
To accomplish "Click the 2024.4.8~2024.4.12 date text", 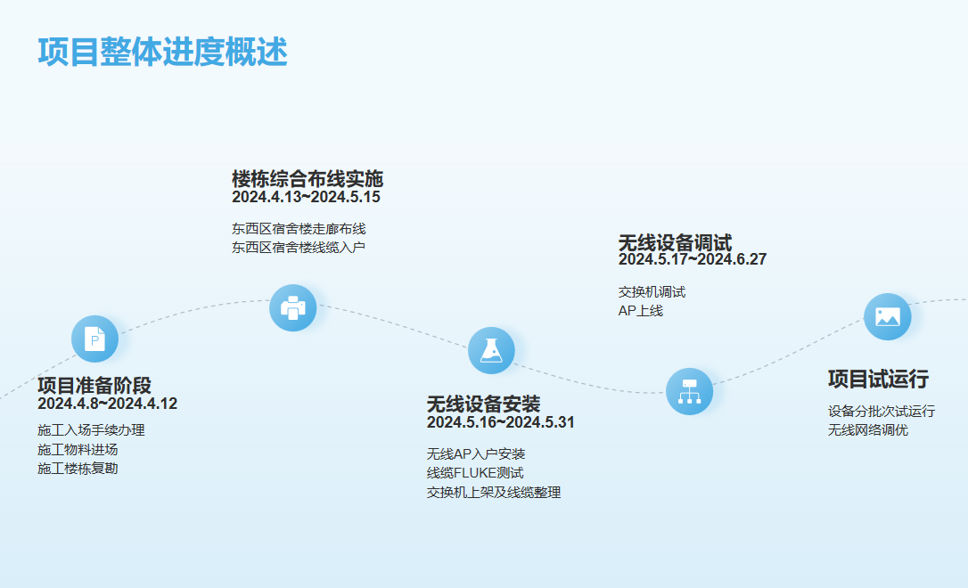I will pos(107,404).
